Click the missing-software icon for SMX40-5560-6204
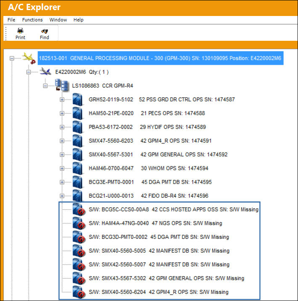The image size is (298, 301). 79,292
